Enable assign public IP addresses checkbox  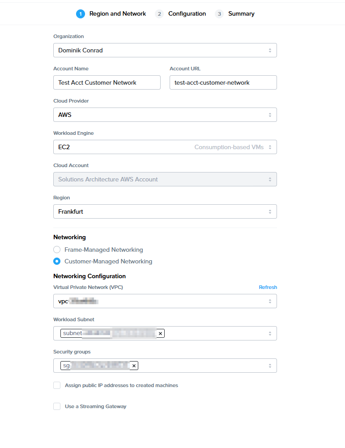[x=57, y=385]
